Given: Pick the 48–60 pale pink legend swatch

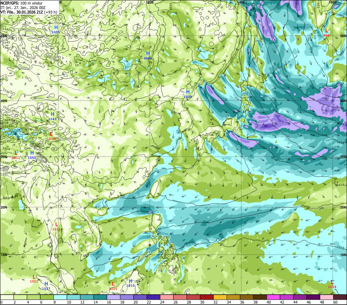Looking at the screenshot, I should [327, 297].
